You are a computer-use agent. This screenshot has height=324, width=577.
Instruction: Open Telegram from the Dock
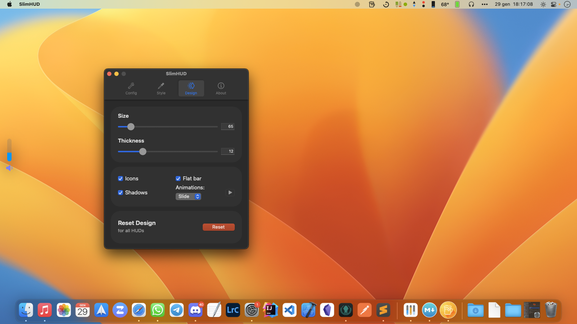pyautogui.click(x=177, y=310)
